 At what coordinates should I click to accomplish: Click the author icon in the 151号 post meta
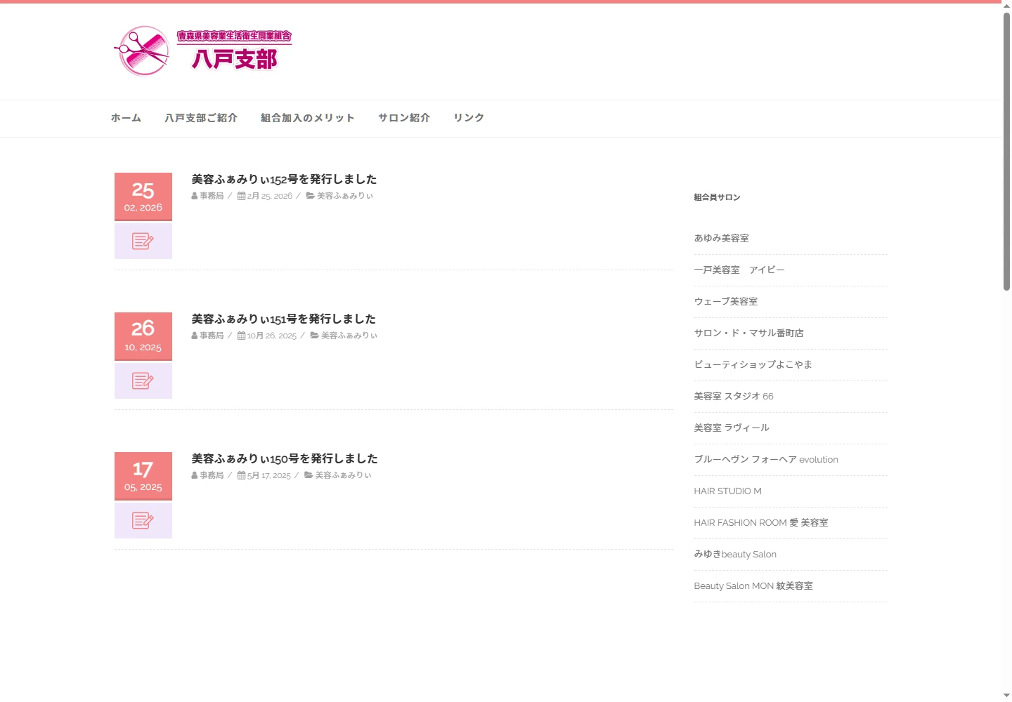pos(195,336)
